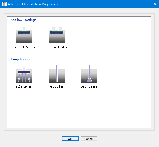
Task: Click the divider line beside Shallow Footings
Action: tap(92, 20)
